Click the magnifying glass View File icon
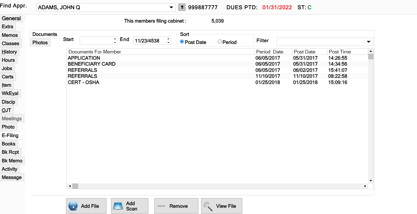Screen dimensions: 417x214 point(208,206)
